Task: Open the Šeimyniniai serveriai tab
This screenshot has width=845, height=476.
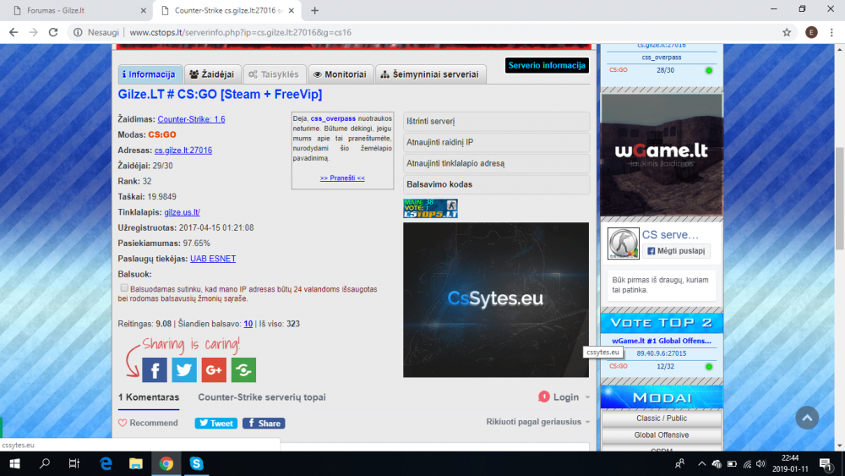Action: pos(431,74)
